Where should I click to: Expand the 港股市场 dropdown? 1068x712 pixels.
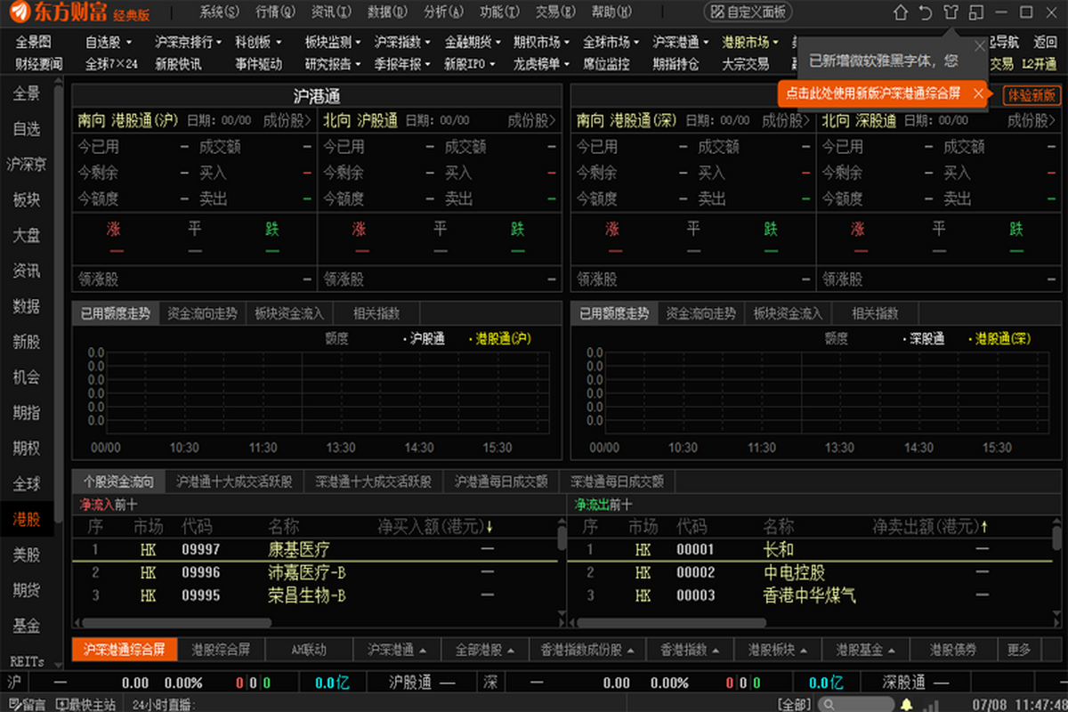pos(750,42)
